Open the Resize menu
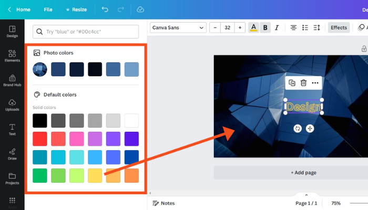The image size is (368, 210). [x=76, y=9]
